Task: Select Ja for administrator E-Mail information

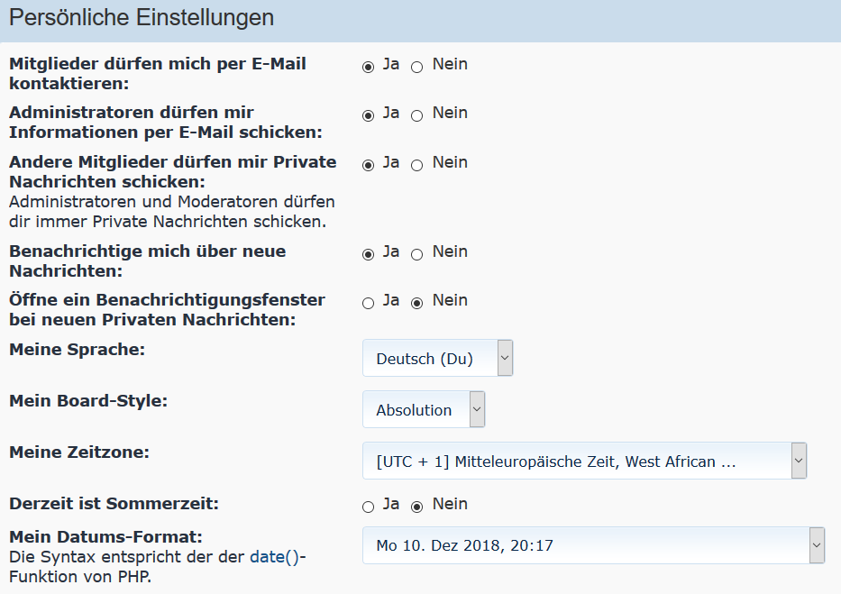Action: point(368,115)
